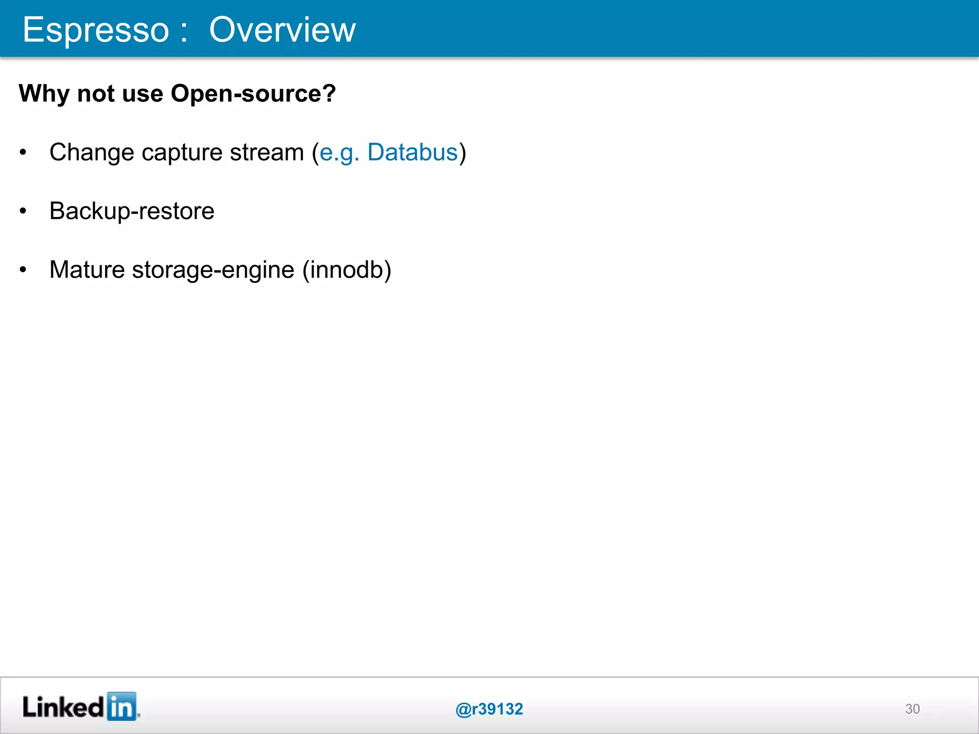Select the 'Backup-restore' bullet
The height and width of the screenshot is (734, 979).
[132, 211]
